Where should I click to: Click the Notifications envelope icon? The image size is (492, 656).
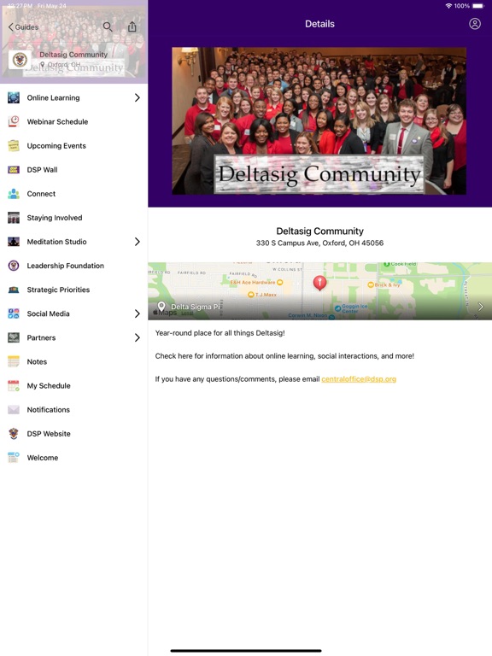[x=14, y=410]
